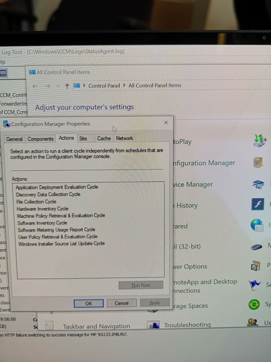Select User Policy Retrieval & Evaluation Cycle

tap(58, 237)
